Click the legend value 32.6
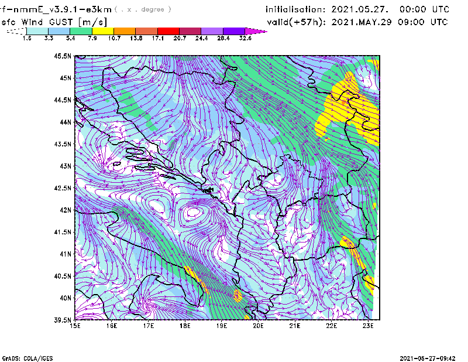 coord(245,38)
